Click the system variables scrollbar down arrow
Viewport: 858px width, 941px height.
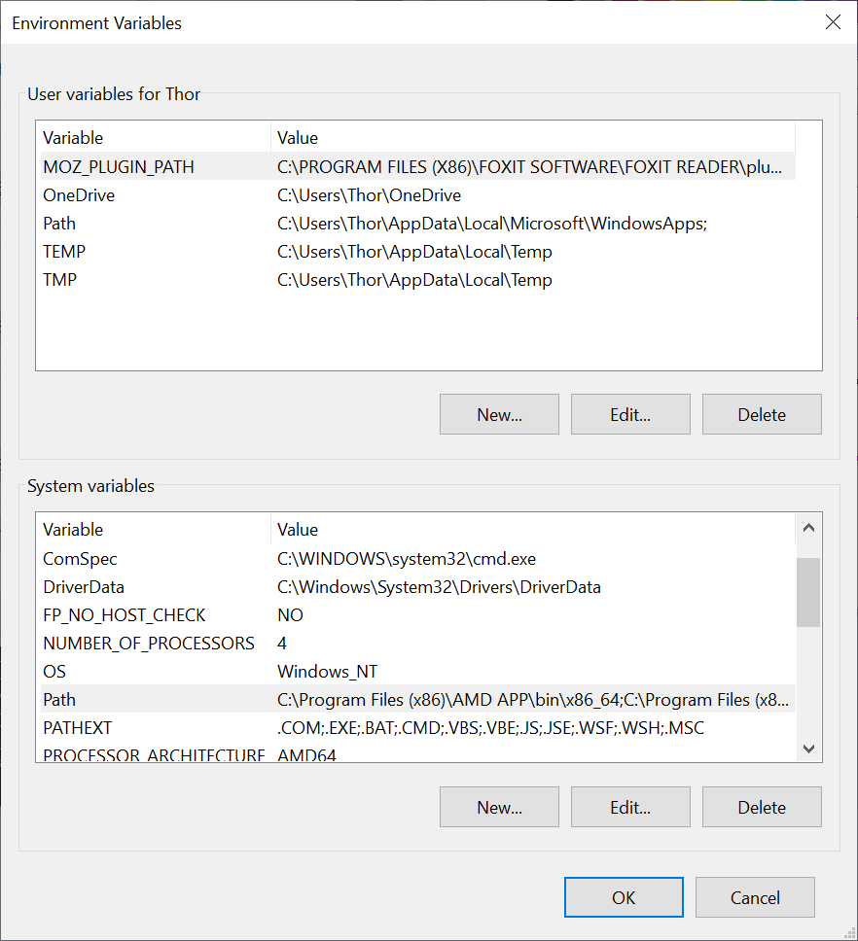click(x=808, y=749)
